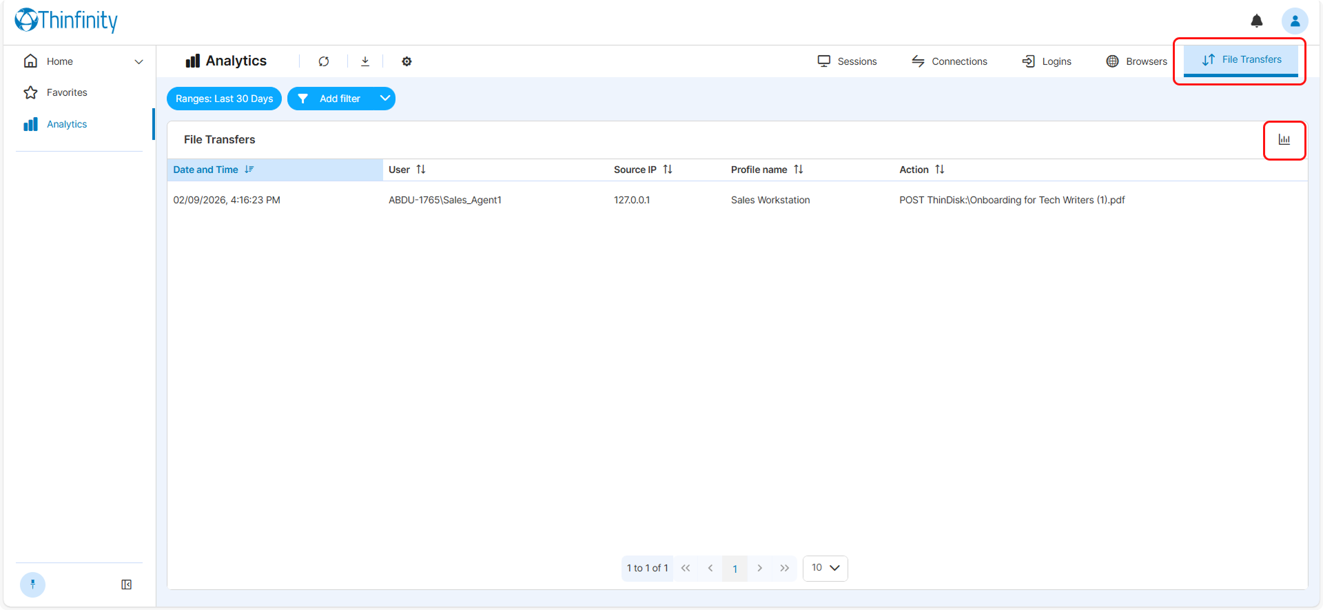
Task: Select page 1 in the paginator
Action: click(x=735, y=569)
